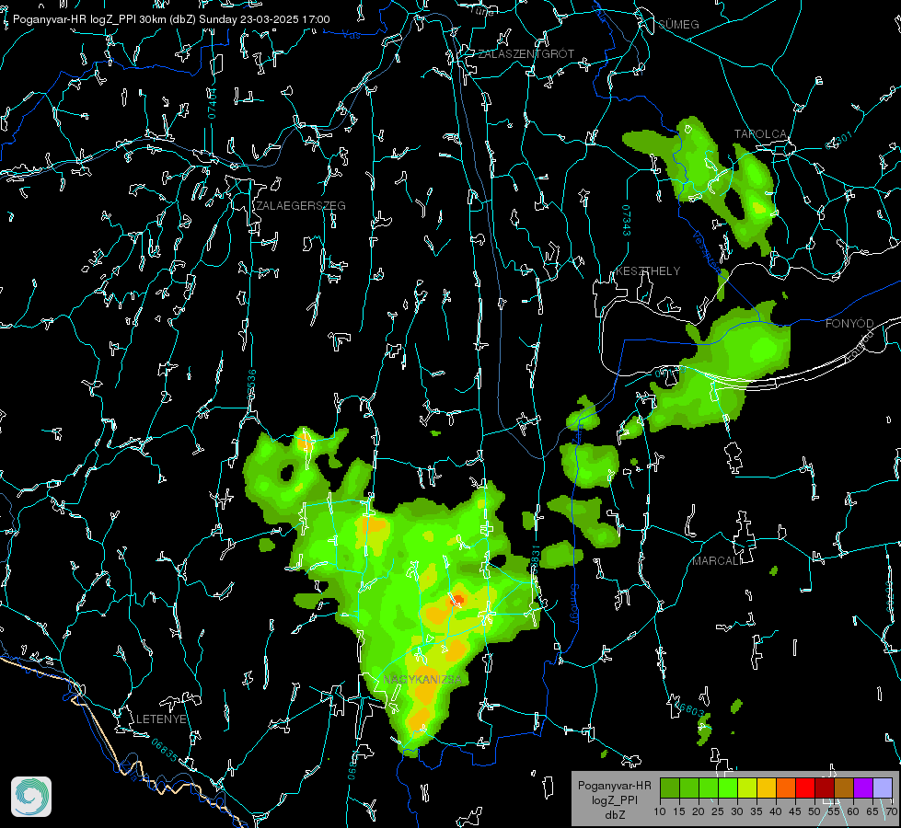Select the bright red 45-50 dBZ swatch
The image size is (901, 828).
[x=805, y=788]
